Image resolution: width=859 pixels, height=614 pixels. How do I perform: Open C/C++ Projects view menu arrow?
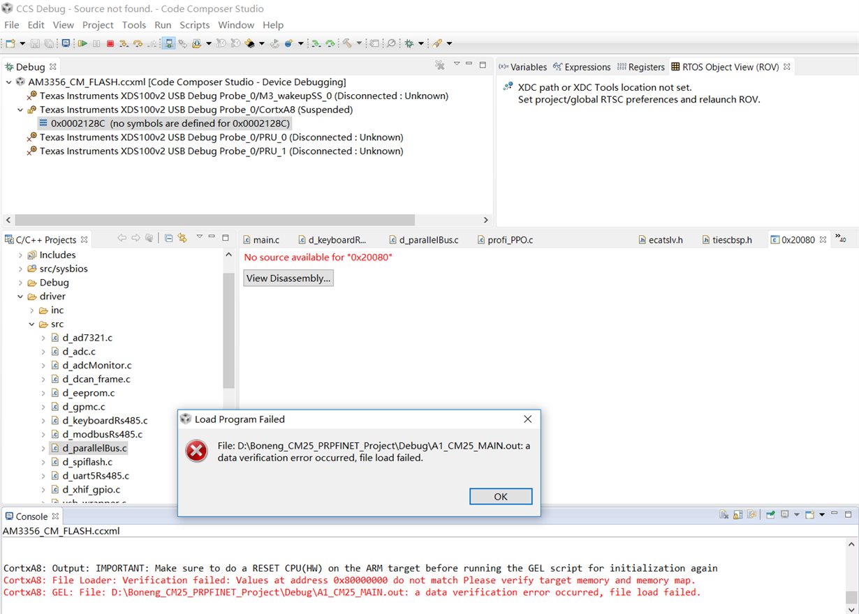pos(199,237)
